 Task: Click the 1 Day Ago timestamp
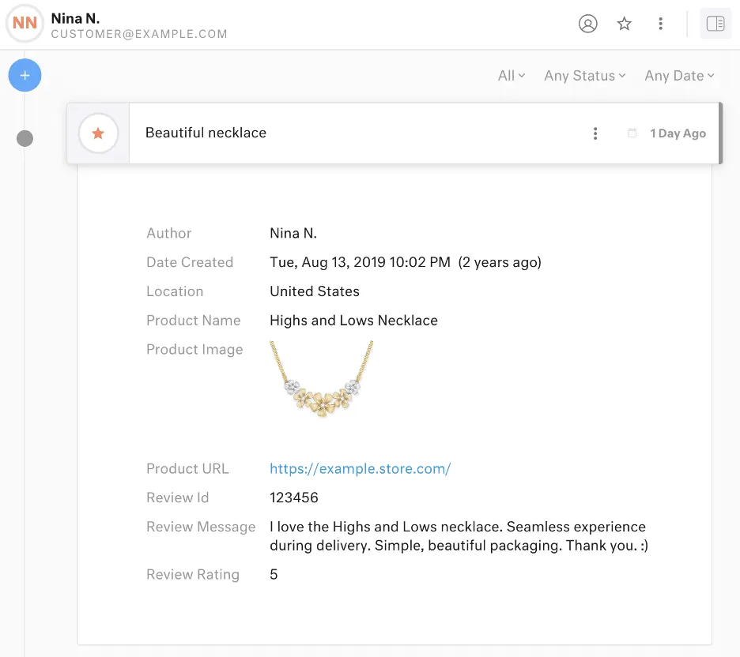click(x=678, y=133)
